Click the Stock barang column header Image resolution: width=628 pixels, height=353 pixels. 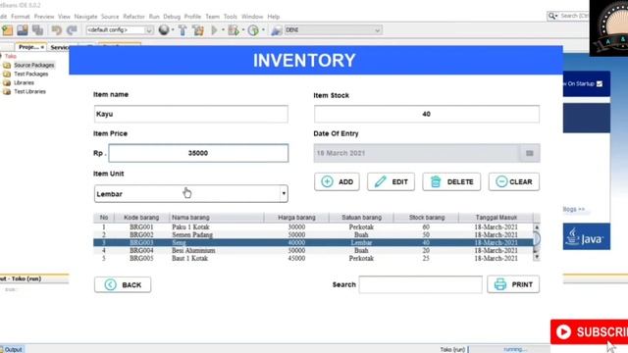[427, 218]
